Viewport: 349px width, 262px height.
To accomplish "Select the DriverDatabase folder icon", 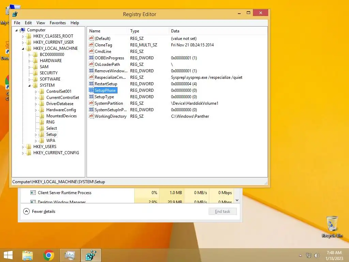I will (x=42, y=104).
